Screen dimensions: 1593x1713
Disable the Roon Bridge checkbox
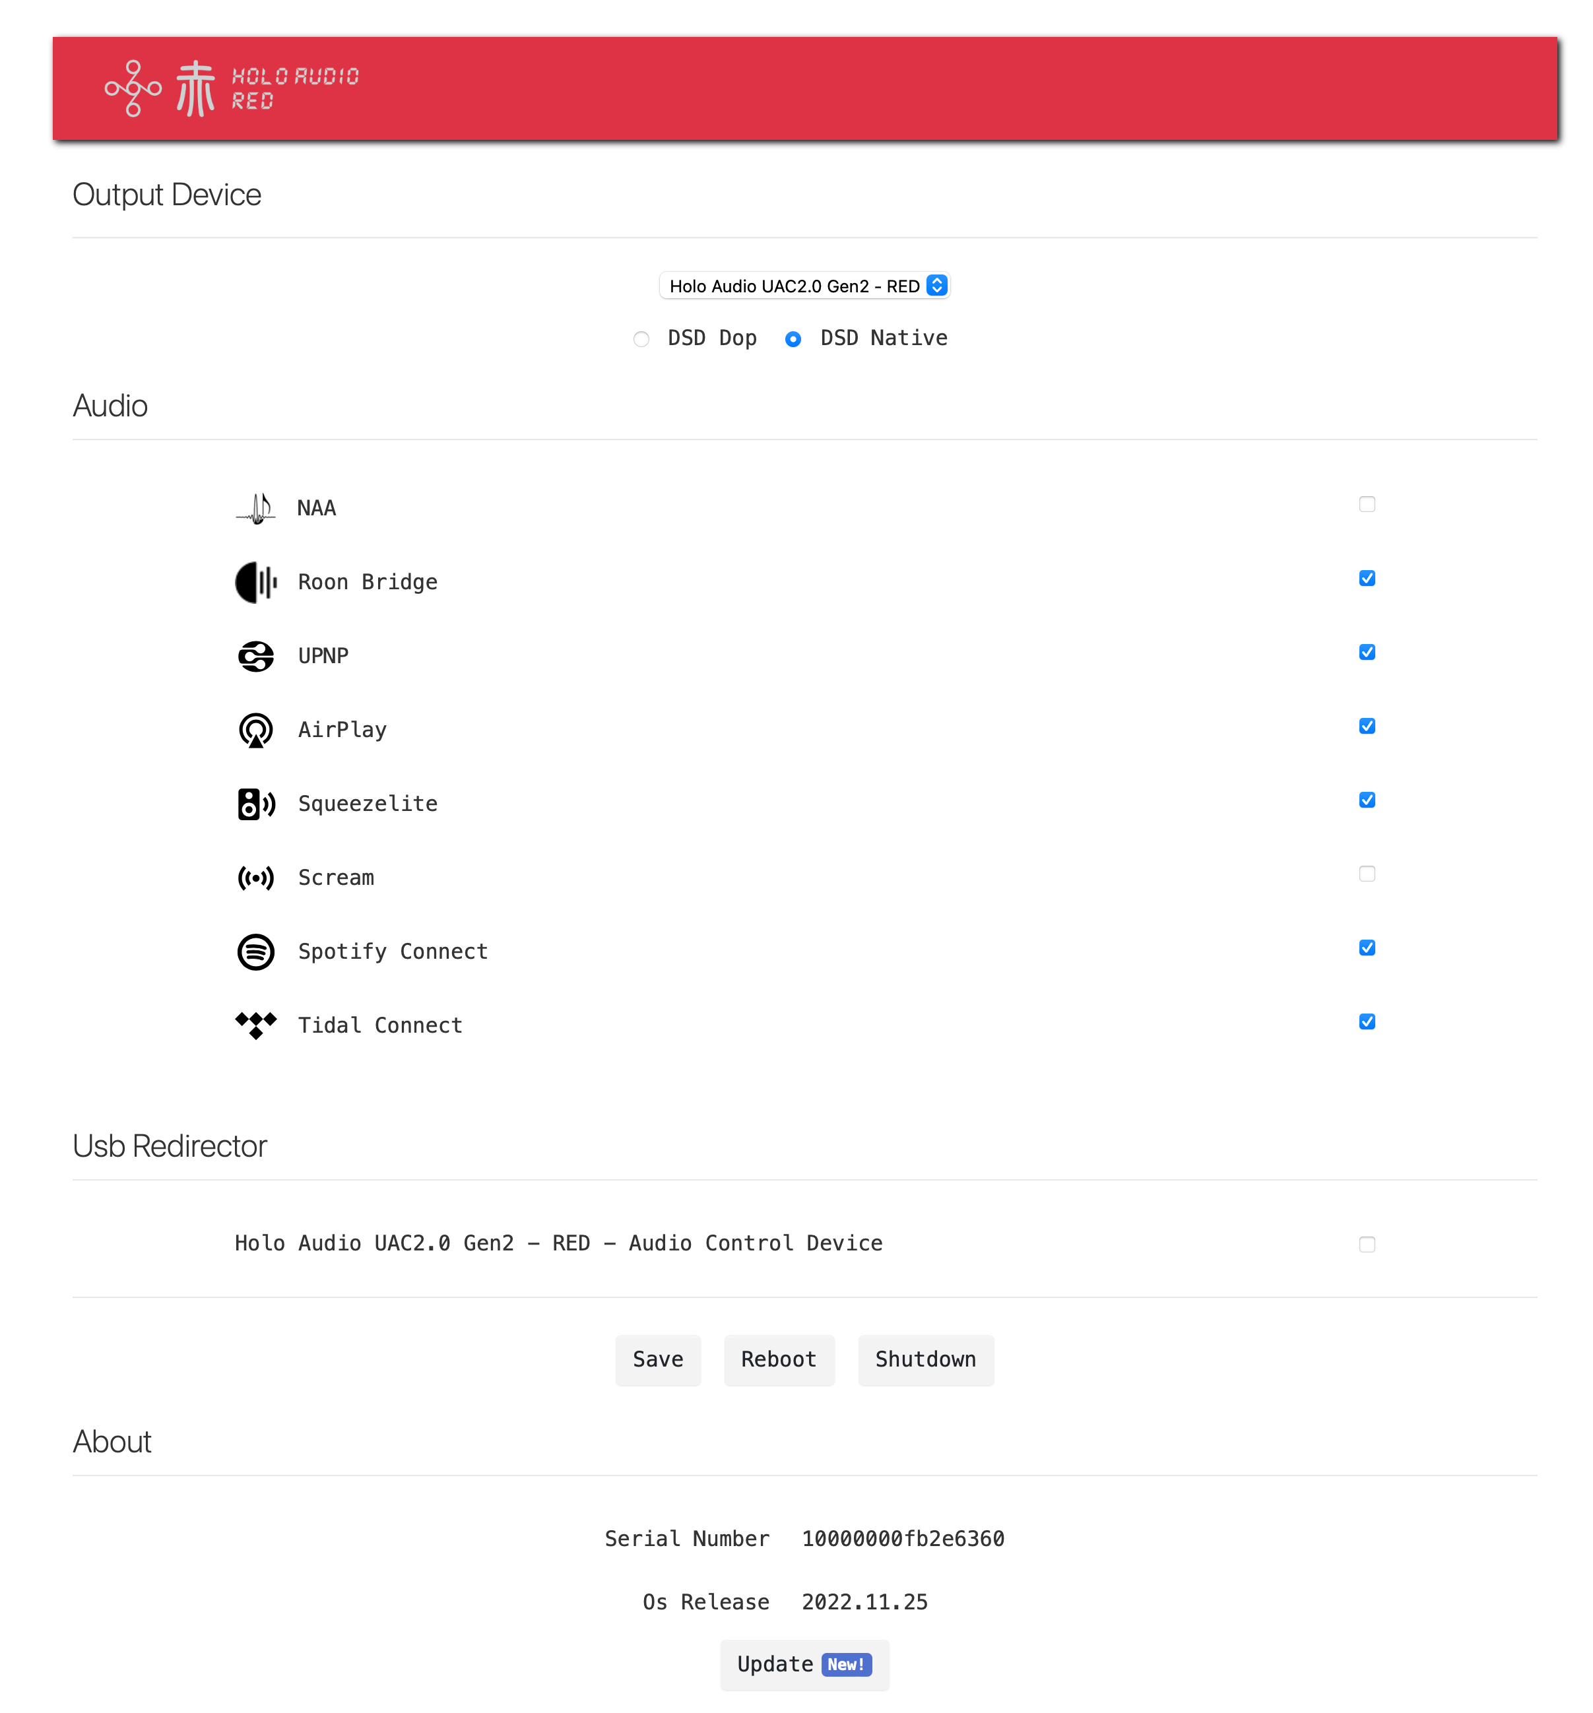pyautogui.click(x=1367, y=578)
